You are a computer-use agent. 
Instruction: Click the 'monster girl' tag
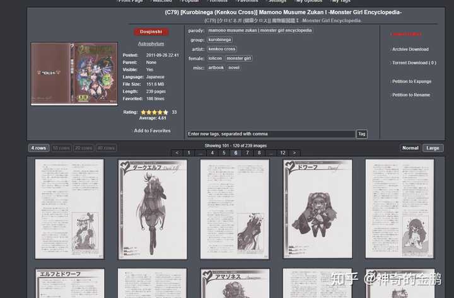pyautogui.click(x=238, y=58)
